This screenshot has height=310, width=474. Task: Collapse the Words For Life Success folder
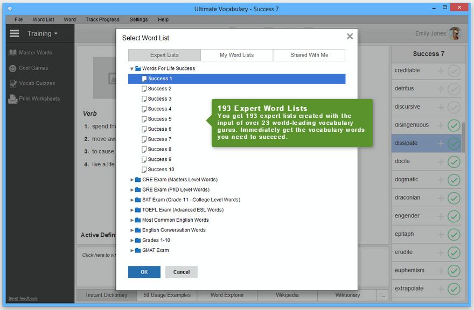click(x=132, y=69)
